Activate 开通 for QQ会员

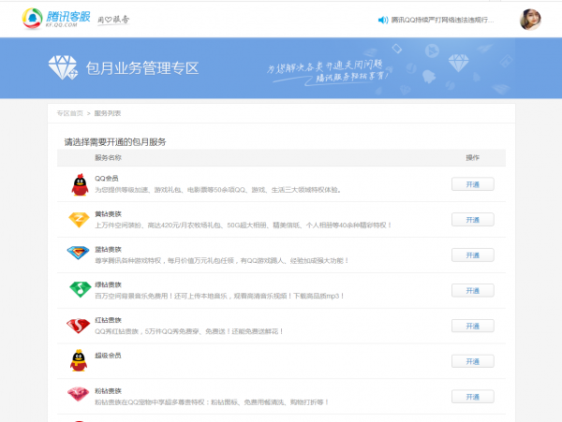(472, 184)
